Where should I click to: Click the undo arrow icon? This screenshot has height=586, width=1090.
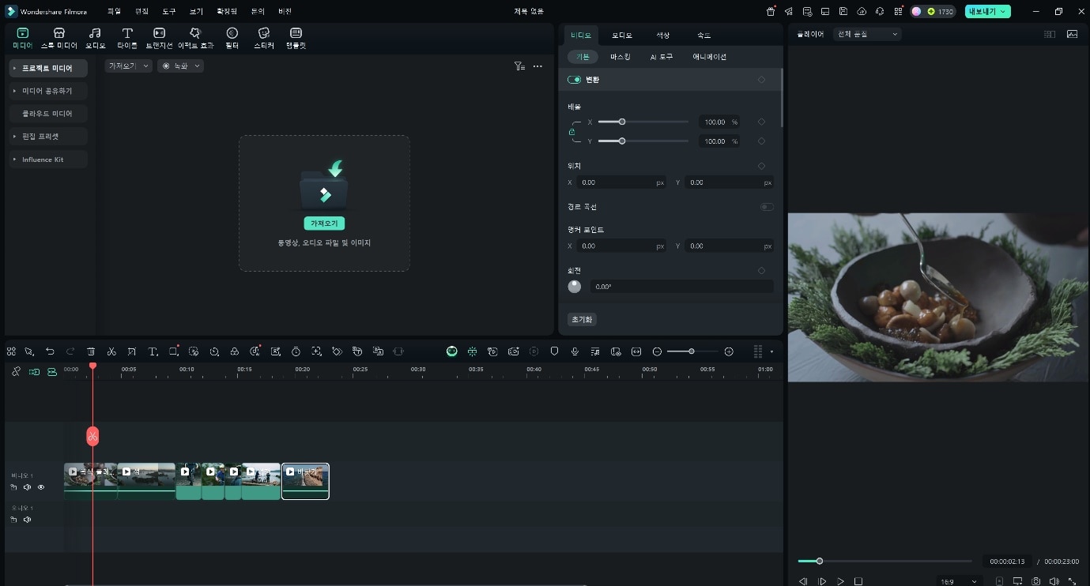[x=50, y=351]
